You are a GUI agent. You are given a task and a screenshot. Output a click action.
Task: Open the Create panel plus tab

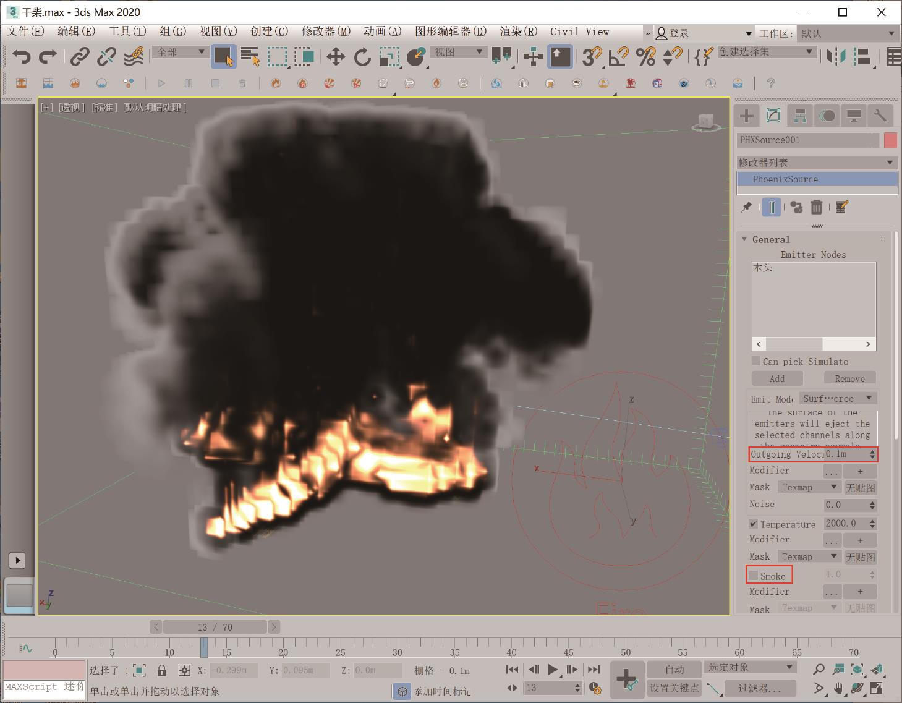(747, 116)
